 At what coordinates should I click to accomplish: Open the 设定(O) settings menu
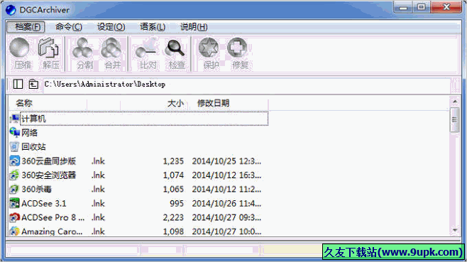[111, 27]
